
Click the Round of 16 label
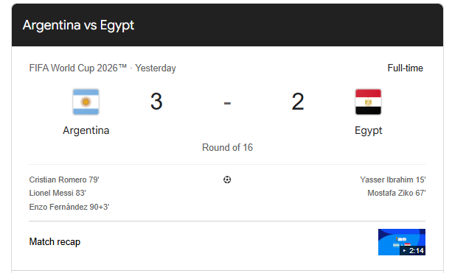pos(227,148)
